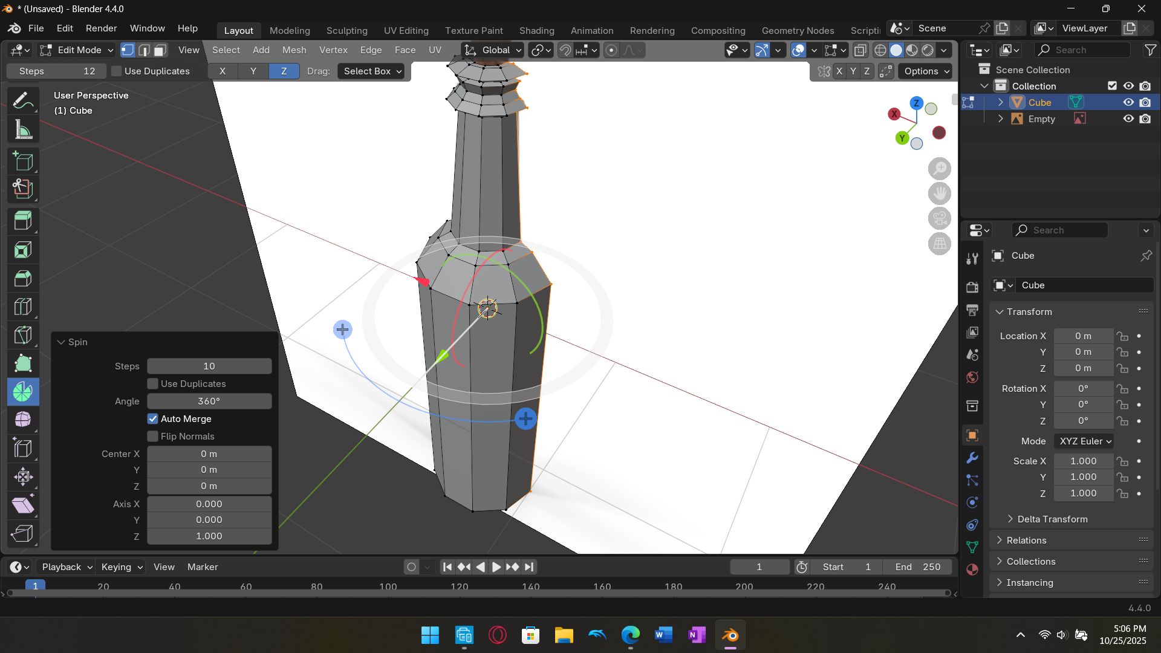Viewport: 1161px width, 653px height.
Task: Open XYZ Euler rotation mode dropdown
Action: pos(1085,441)
